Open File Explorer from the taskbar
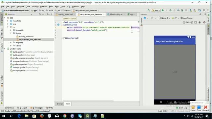 [26, 116]
